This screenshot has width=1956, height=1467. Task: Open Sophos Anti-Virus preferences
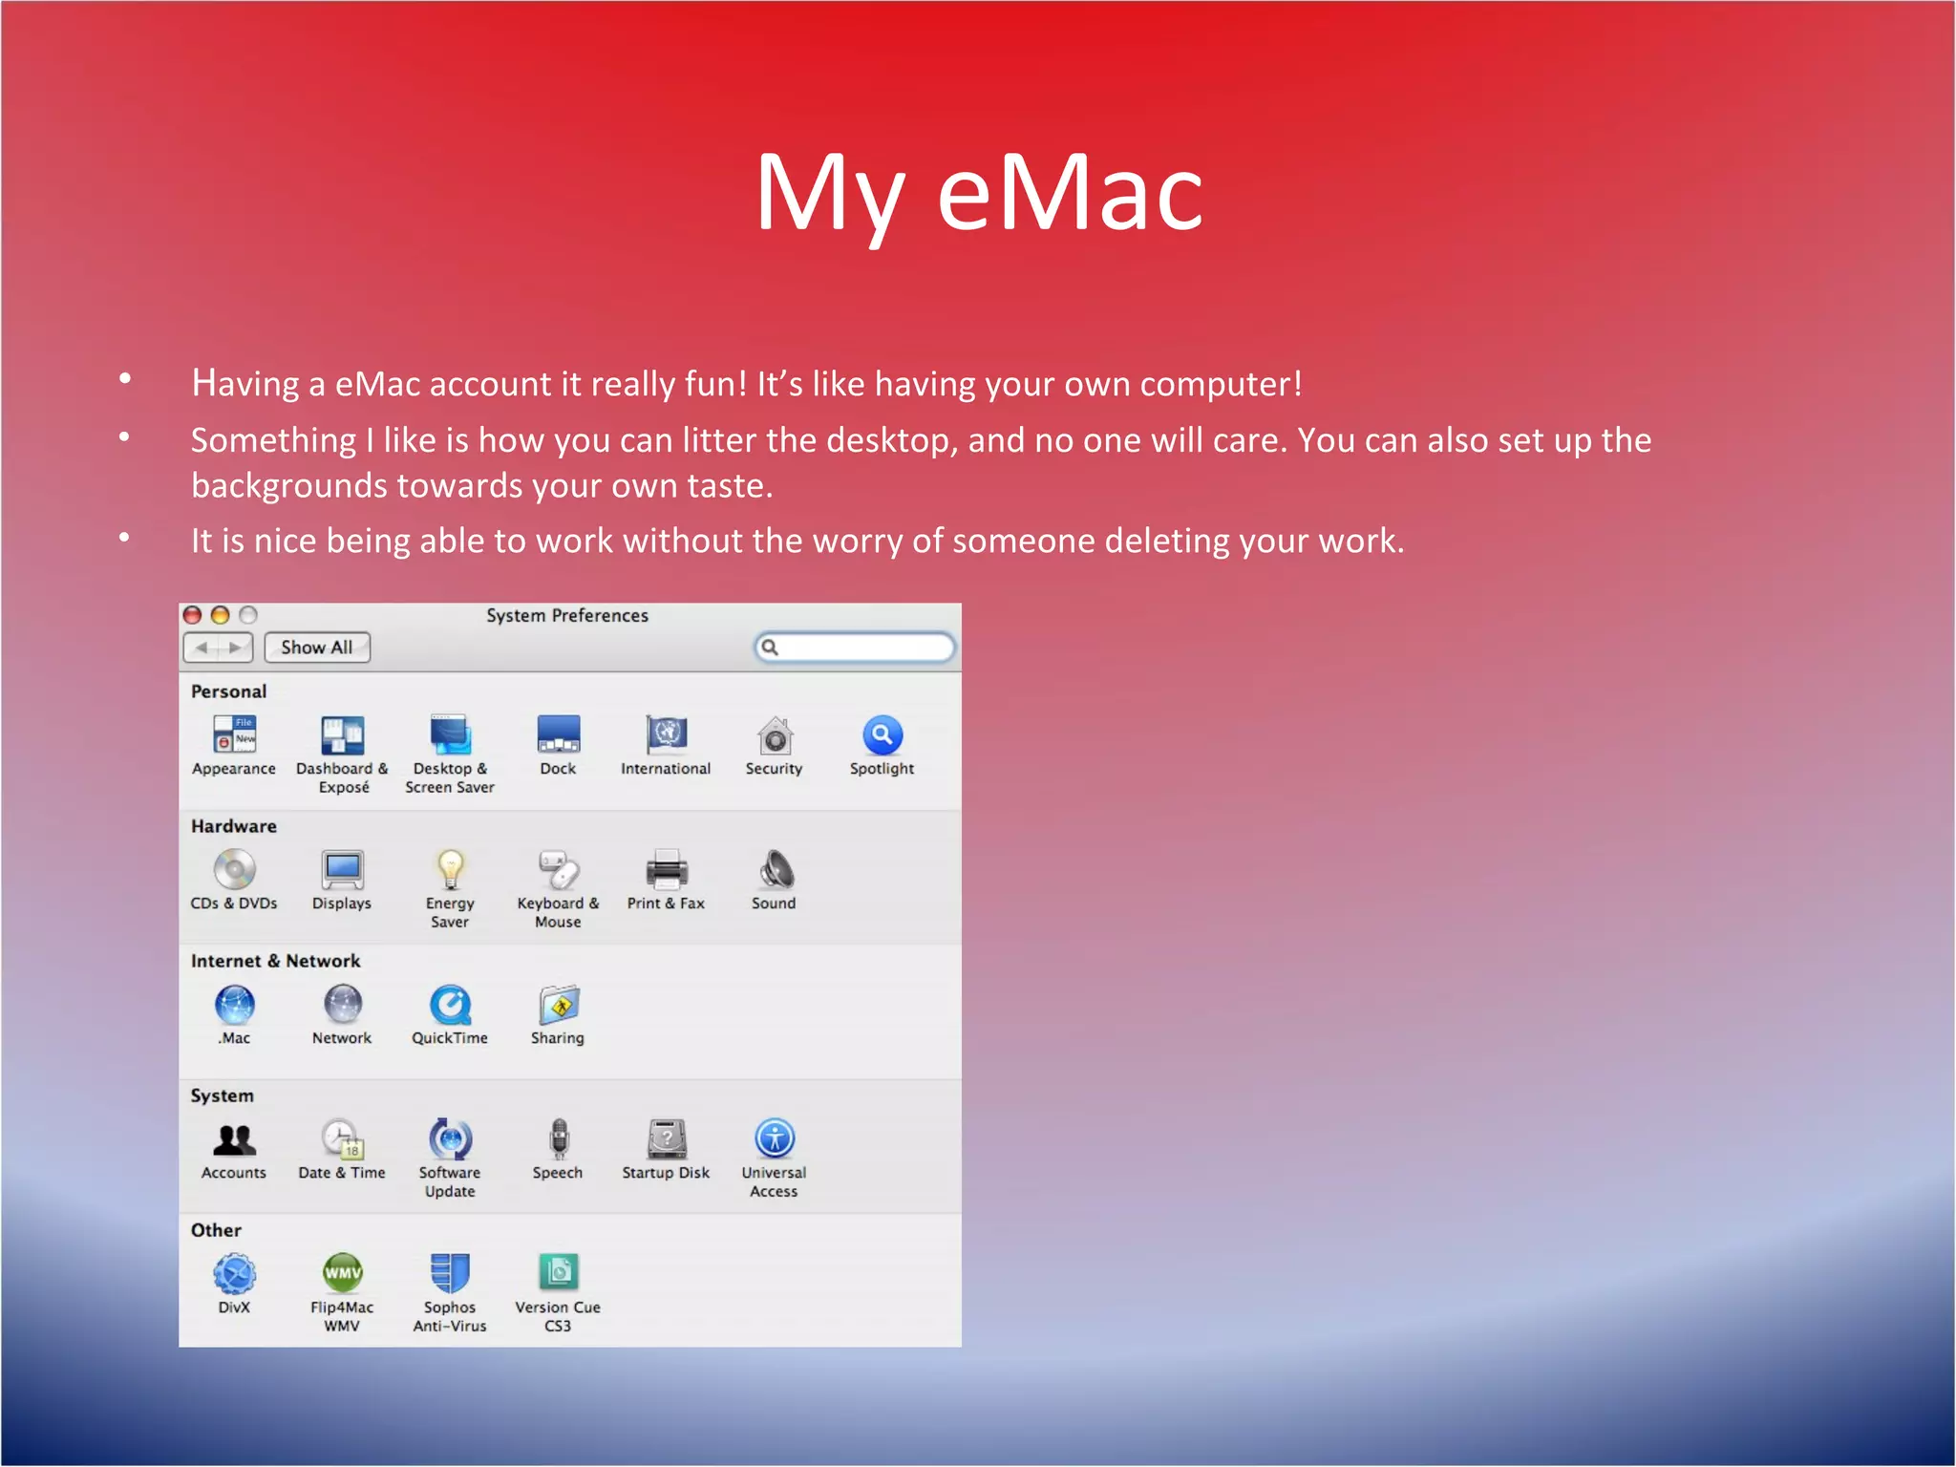point(450,1274)
